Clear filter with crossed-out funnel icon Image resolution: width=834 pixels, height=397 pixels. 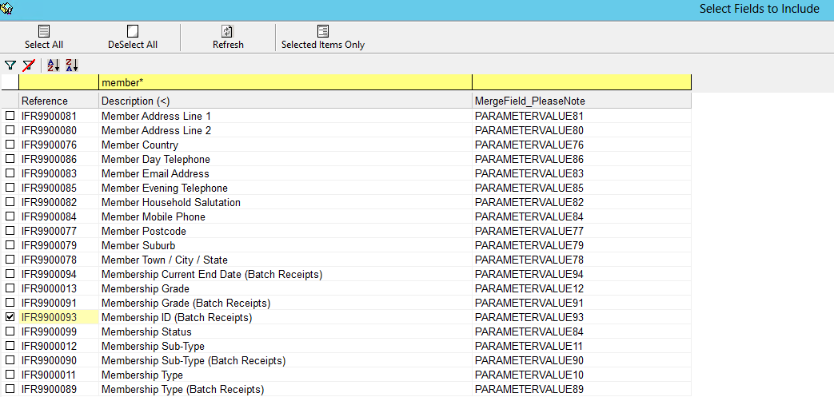point(28,66)
